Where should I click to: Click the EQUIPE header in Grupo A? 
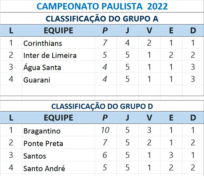point(58,31)
